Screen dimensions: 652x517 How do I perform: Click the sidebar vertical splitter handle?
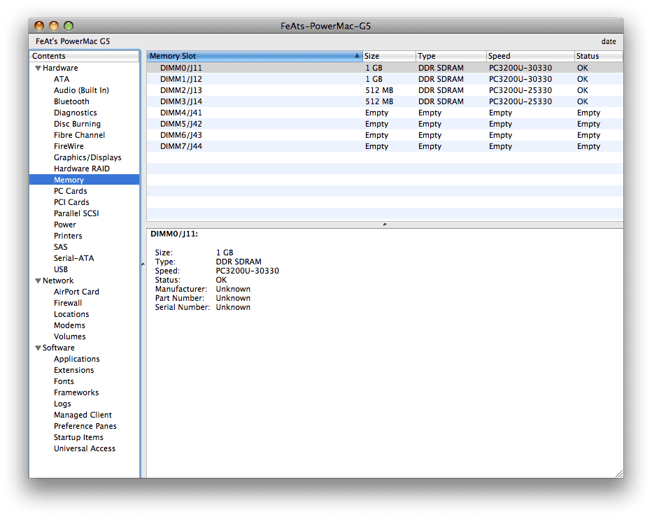[x=143, y=264]
